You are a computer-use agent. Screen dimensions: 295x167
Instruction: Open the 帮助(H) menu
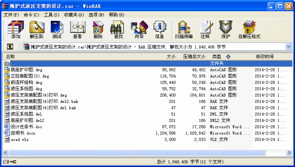coord(117,15)
